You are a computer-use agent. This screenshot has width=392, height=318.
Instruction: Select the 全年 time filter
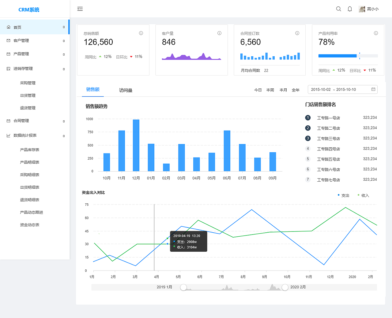pos(296,90)
